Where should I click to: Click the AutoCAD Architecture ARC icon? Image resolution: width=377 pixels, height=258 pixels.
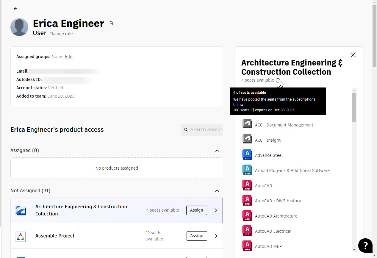(x=247, y=215)
